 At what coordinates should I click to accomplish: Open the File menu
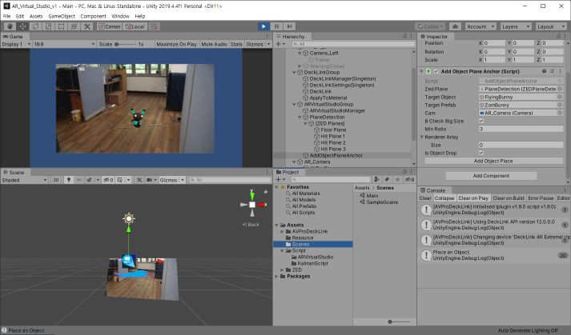click(x=6, y=16)
